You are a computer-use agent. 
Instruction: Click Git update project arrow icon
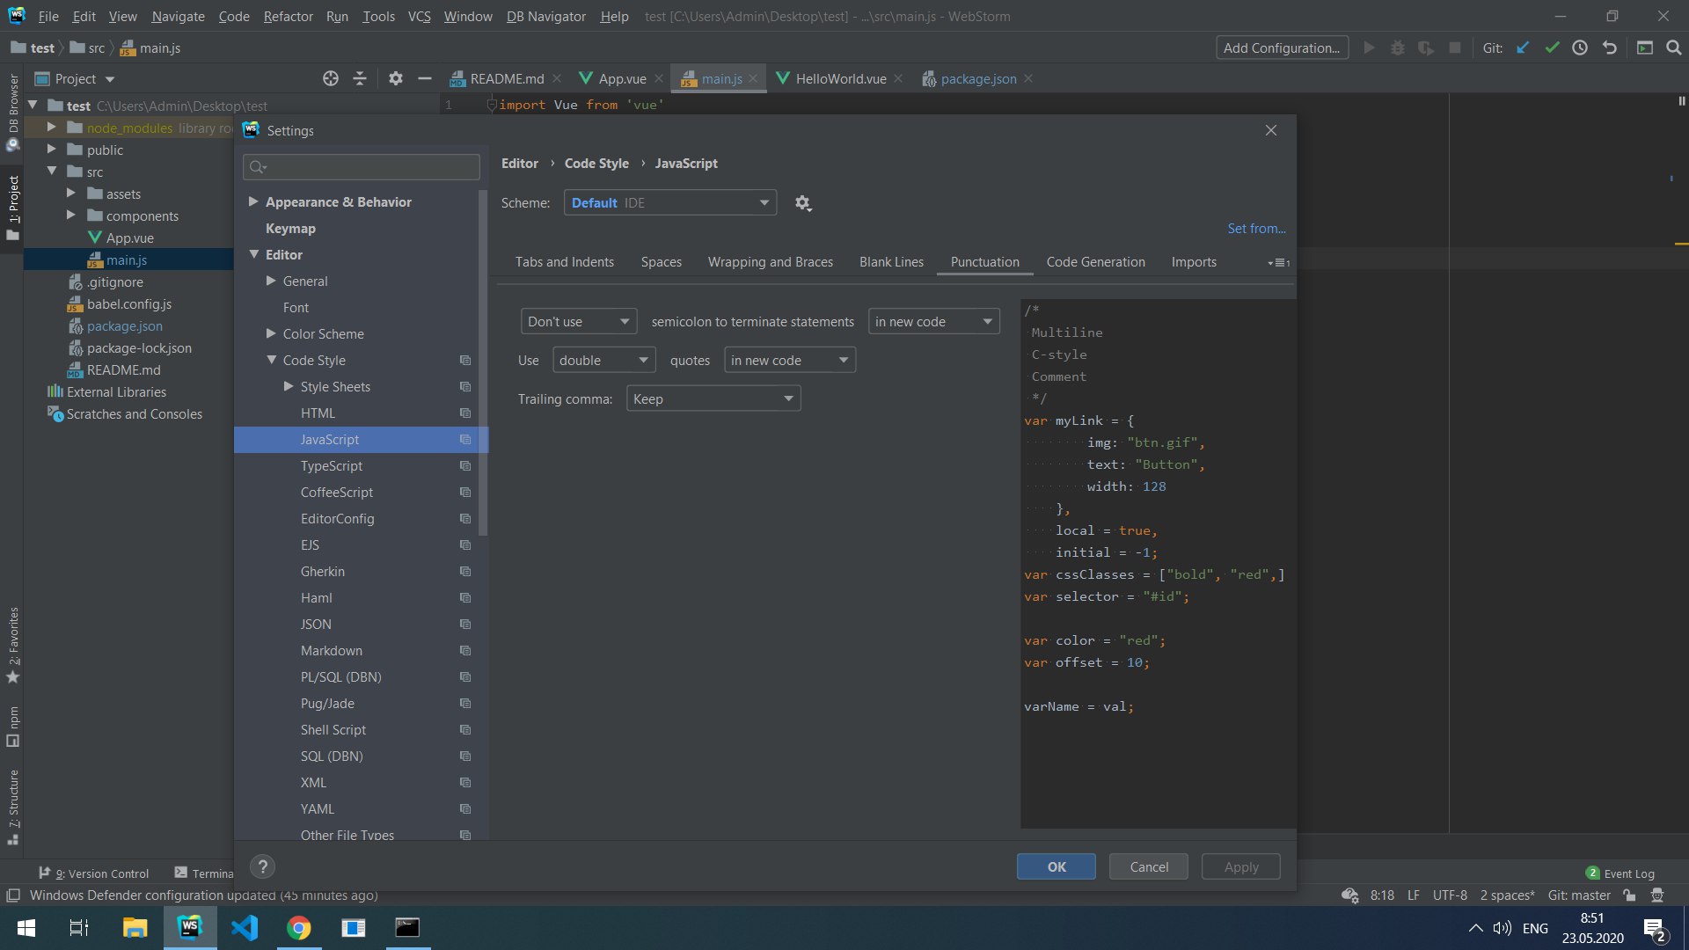(x=1524, y=48)
